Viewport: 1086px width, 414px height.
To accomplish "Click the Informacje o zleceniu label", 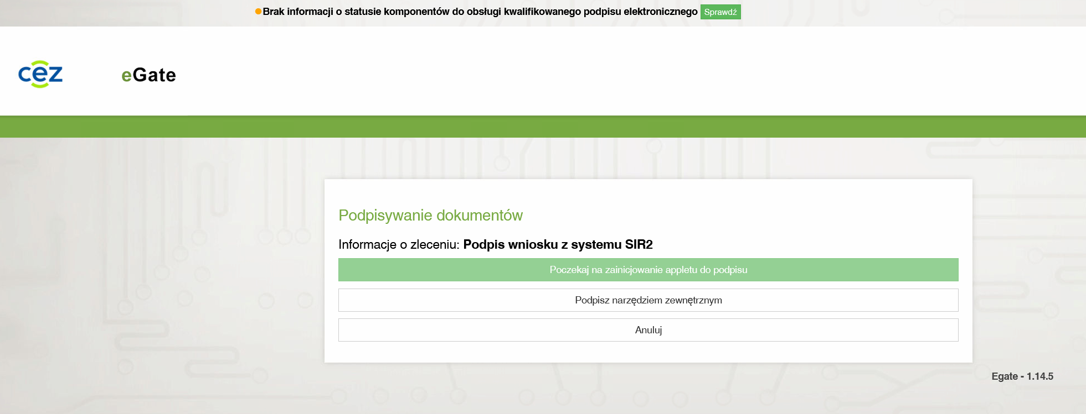I will tap(399, 245).
